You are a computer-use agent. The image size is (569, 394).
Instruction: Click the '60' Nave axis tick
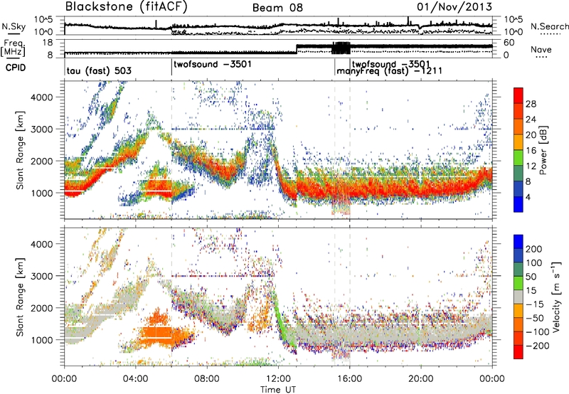(x=509, y=43)
